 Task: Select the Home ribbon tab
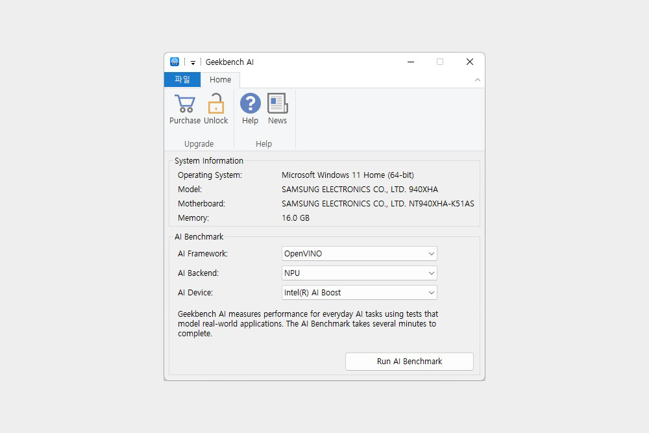pos(220,79)
